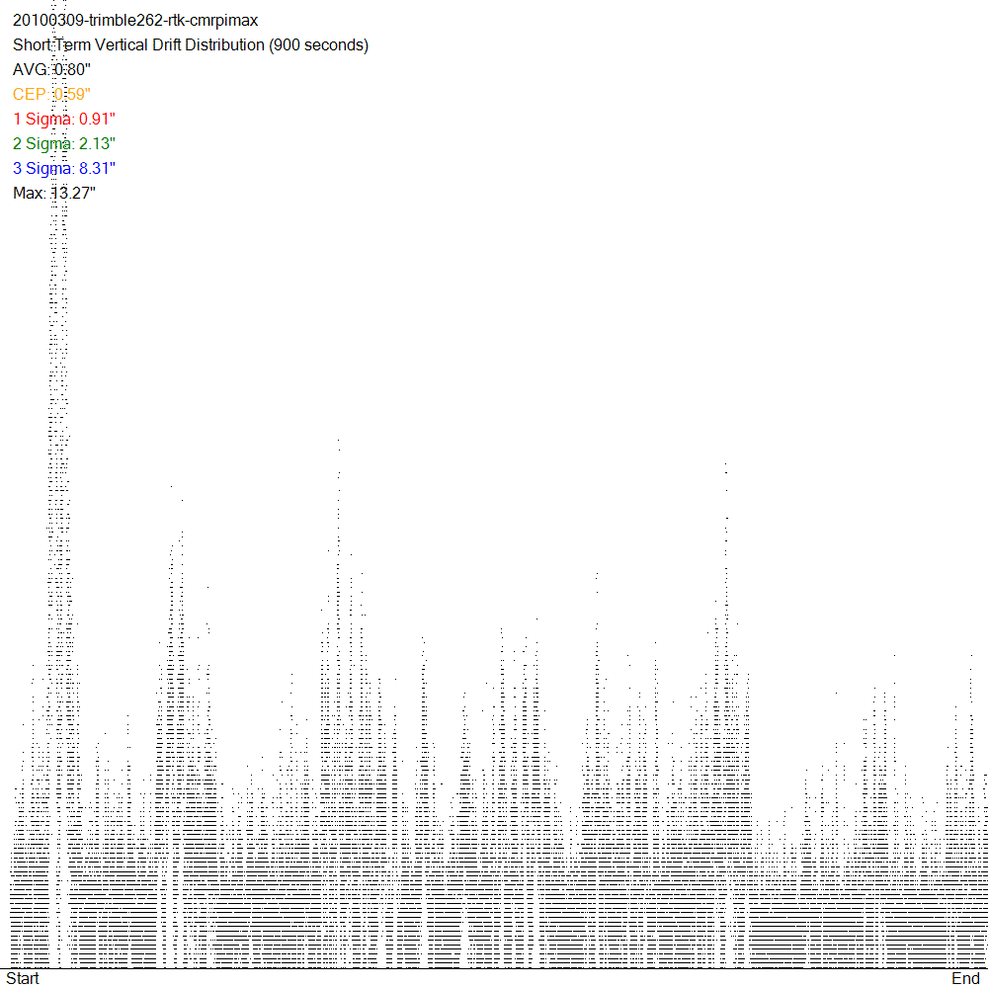Select the green 2 Sigma legend entry
Viewport: 988px width, 988px height.
pyautogui.click(x=63, y=144)
